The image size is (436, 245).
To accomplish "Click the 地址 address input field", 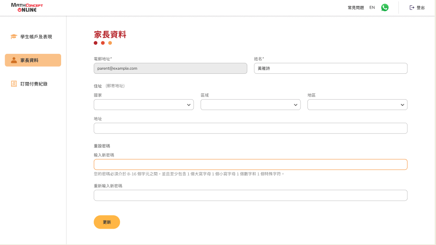I will (x=250, y=128).
